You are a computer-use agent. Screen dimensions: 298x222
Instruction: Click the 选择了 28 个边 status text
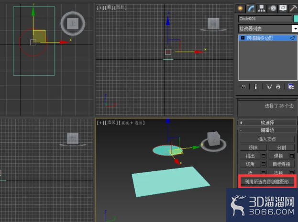tap(279, 106)
